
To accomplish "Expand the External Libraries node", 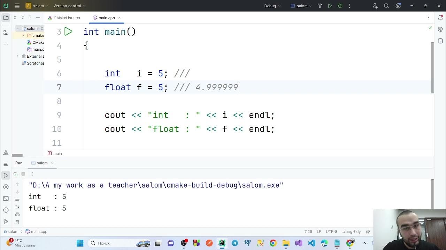I will (17, 56).
